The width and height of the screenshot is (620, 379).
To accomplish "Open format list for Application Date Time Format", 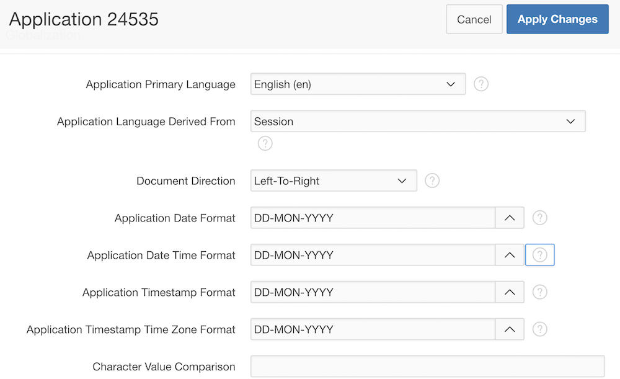I will tap(510, 255).
